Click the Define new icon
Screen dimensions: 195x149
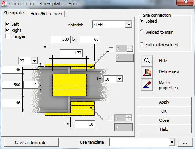pyautogui.click(x=147, y=73)
